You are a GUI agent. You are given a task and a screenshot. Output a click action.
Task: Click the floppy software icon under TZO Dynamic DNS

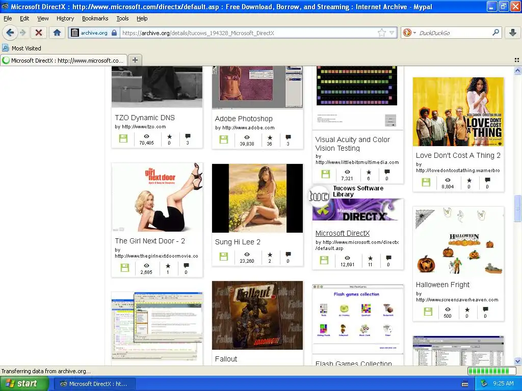tap(123, 138)
